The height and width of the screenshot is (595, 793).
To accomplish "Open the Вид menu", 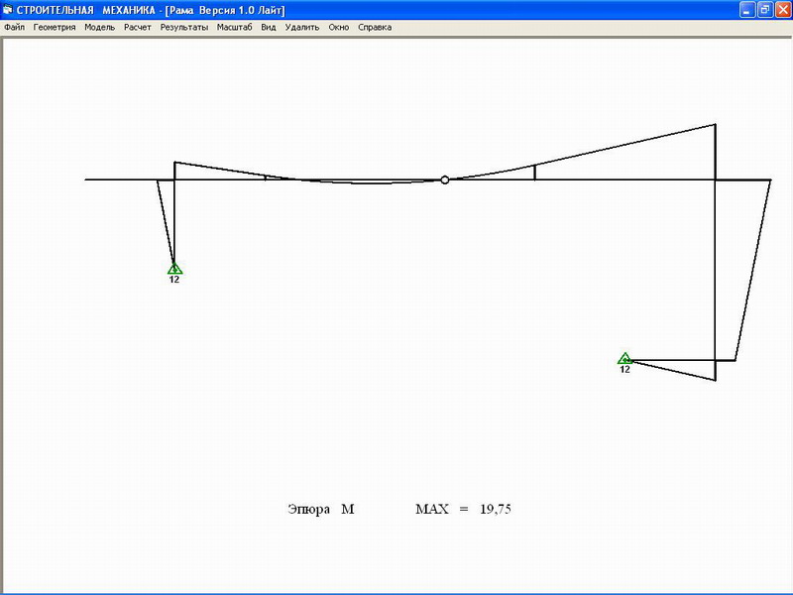I will click(x=269, y=28).
